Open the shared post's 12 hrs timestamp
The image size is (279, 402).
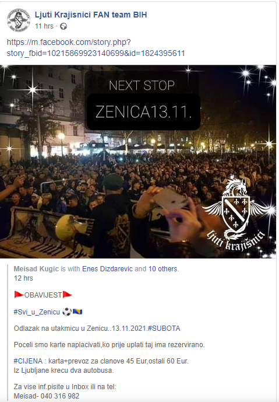[23, 278]
